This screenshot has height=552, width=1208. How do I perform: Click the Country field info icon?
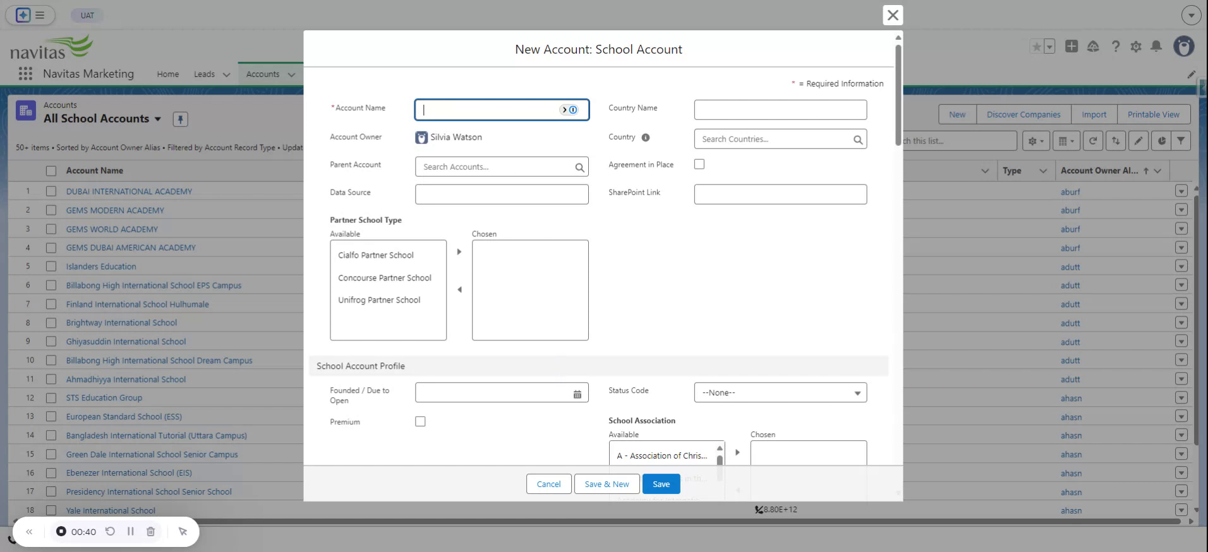646,138
